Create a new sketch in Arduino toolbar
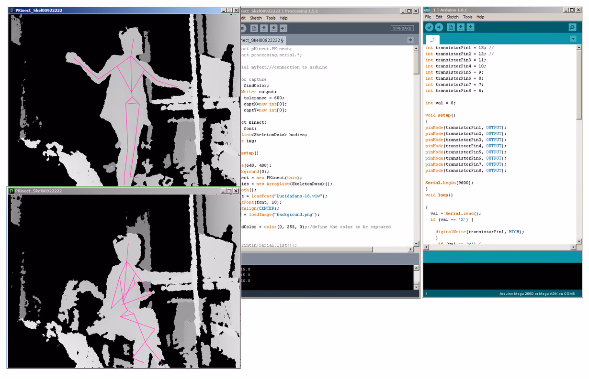This screenshot has width=589, height=379. coord(451,27)
